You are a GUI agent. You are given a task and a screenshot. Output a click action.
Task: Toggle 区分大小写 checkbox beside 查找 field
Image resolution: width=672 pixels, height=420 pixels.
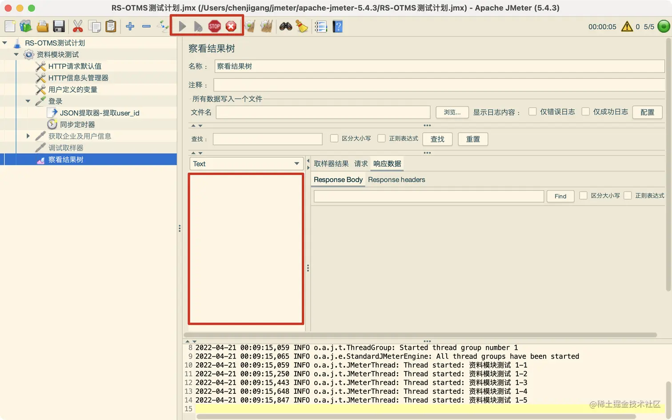[334, 138]
